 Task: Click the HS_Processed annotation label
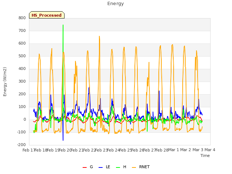[47, 15]
